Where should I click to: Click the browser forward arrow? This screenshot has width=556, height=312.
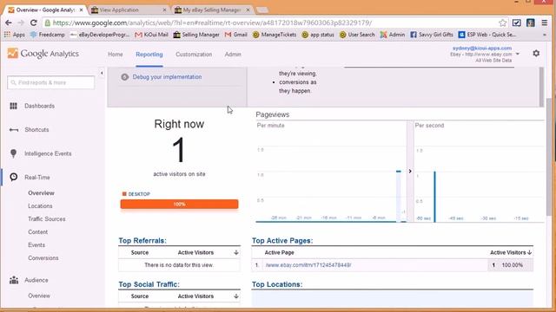click(x=21, y=23)
